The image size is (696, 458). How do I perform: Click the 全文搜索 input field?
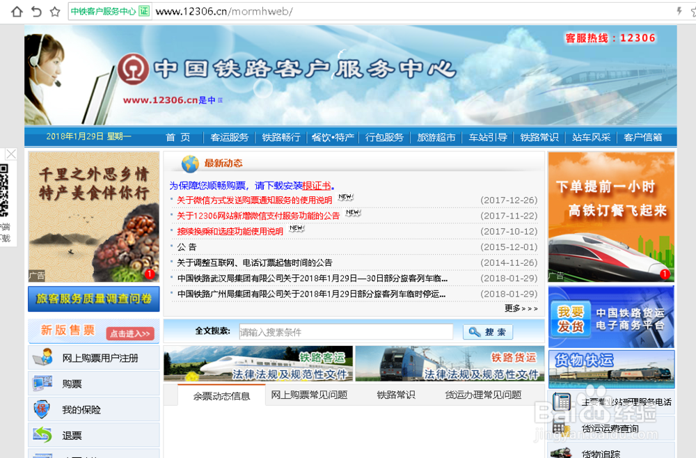[x=346, y=331]
